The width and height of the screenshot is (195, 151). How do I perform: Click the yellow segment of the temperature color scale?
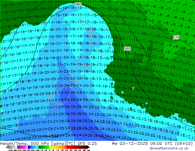50,147
